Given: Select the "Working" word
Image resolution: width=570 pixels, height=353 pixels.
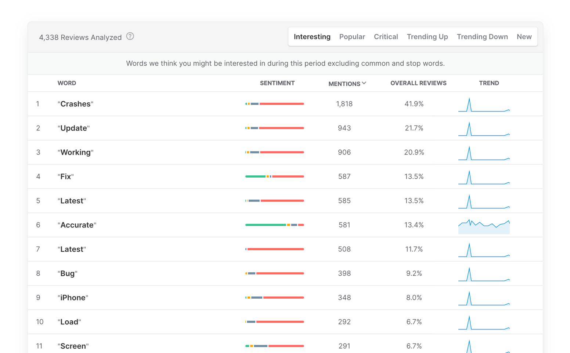Looking at the screenshot, I should pyautogui.click(x=75, y=152).
